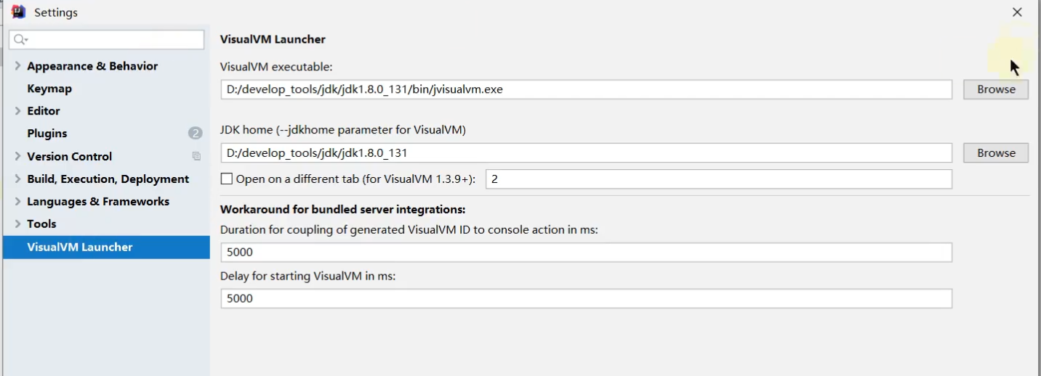Image resolution: width=1041 pixels, height=376 pixels.
Task: Expand Appearance & Behavior section
Action: click(x=17, y=66)
